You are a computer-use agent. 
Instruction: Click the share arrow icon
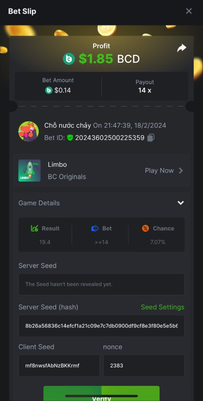coord(181,48)
